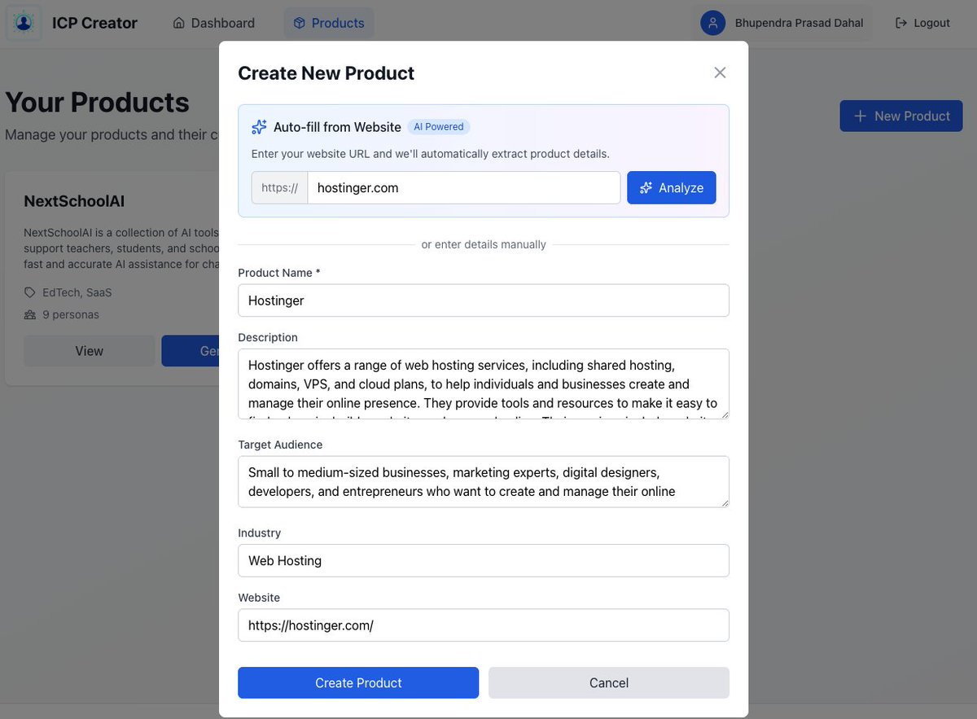Click into the Description text area
This screenshot has height=719, width=977.
coord(484,384)
